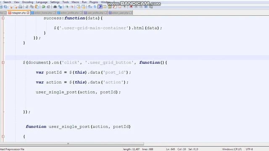Click the Zoom In toolbar icon
This screenshot has width=269, height=151.
67,7
